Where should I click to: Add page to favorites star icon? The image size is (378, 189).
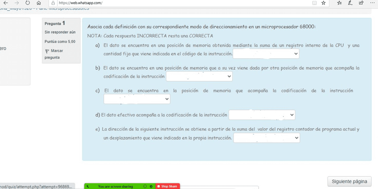[324, 3]
